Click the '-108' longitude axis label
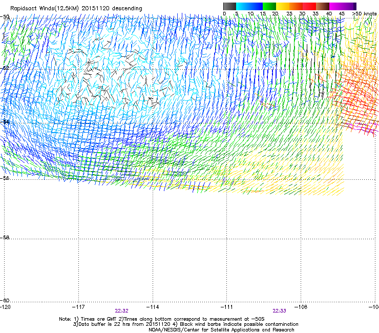379x333 pixels. [x=301, y=307]
